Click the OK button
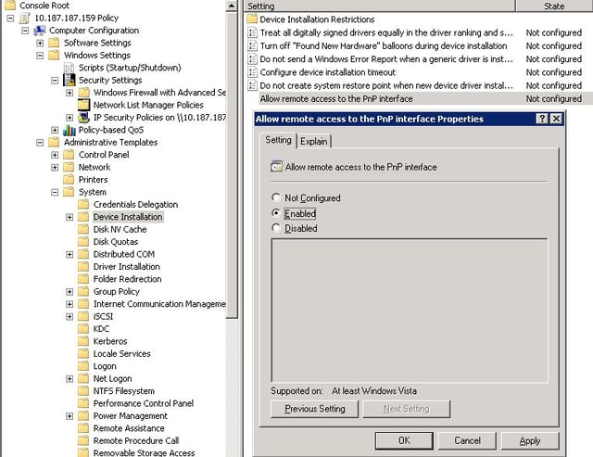Image resolution: width=593 pixels, height=457 pixels. point(404,440)
